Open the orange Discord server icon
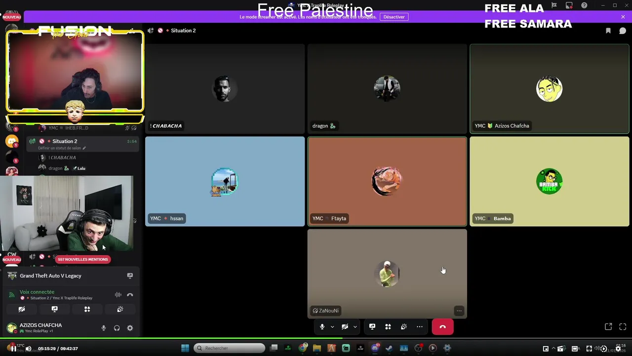 [12, 141]
